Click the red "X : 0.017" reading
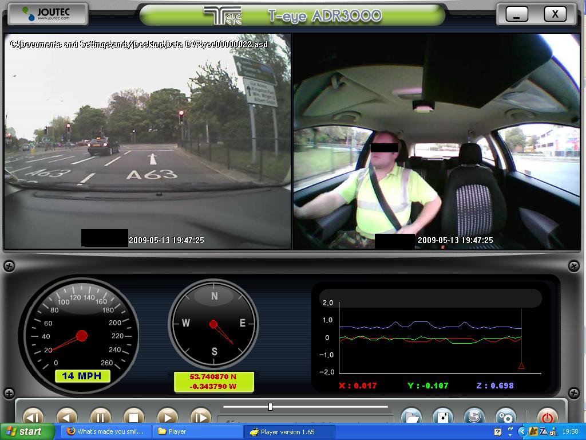The width and height of the screenshot is (586, 440). point(358,386)
